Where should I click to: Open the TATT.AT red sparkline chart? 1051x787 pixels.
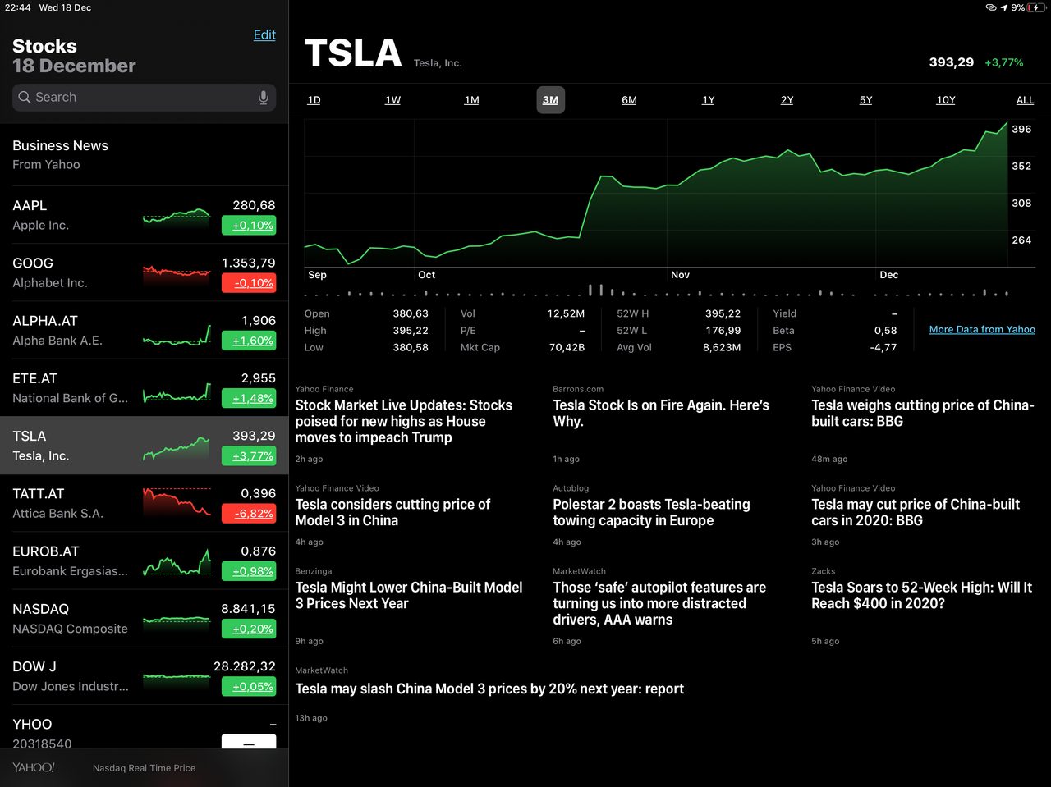point(177,501)
